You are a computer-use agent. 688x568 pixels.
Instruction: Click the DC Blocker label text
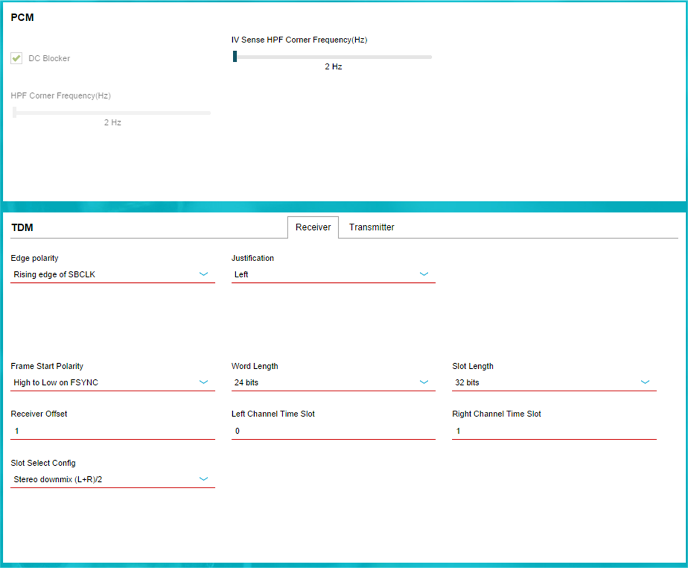[x=49, y=59]
